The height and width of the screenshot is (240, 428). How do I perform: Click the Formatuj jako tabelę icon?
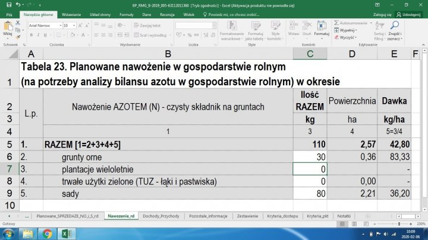[x=256, y=26]
